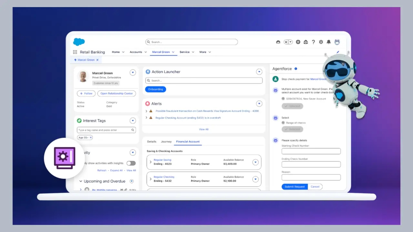This screenshot has width=413, height=232.
Task: Click warning icon on fraudulent transaction alert
Action: (x=151, y=111)
